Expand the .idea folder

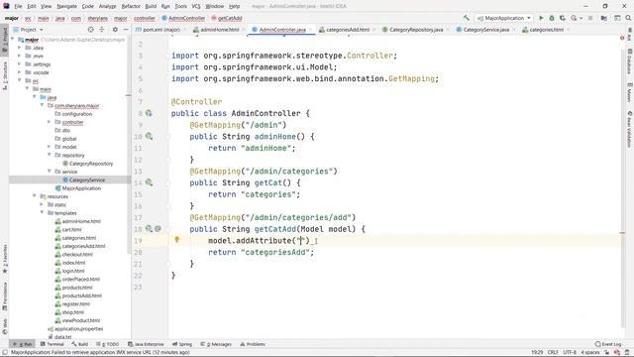(20, 48)
